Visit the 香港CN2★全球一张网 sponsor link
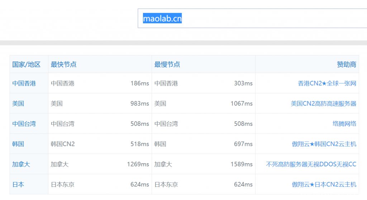Screen dimensions: 367x200 [327, 83]
